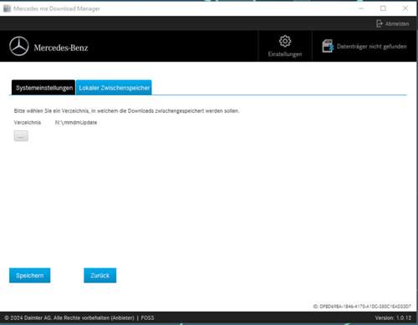The image size is (418, 325).
Task: Click the directory path N:\mmdmUpdate
Action: (x=76, y=123)
